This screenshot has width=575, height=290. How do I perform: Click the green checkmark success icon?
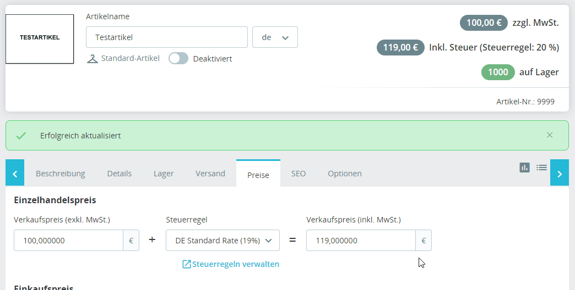tap(21, 136)
